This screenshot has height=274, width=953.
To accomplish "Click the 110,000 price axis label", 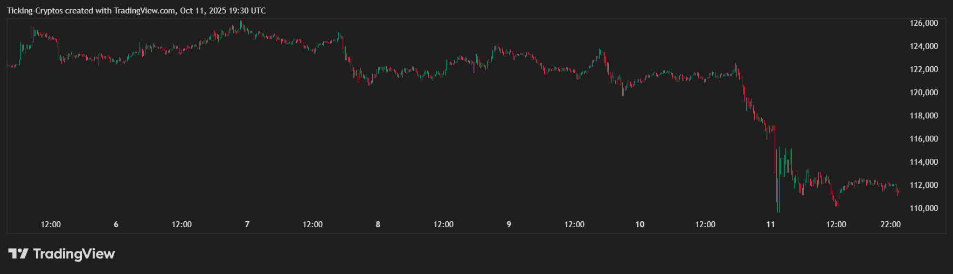I will click(923, 208).
